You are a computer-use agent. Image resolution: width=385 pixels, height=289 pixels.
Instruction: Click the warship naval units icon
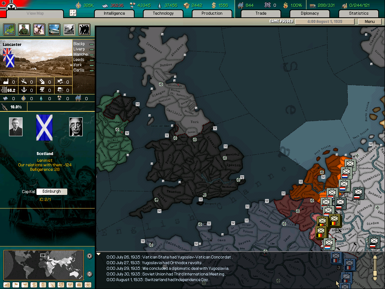pyautogui.click(x=54, y=29)
